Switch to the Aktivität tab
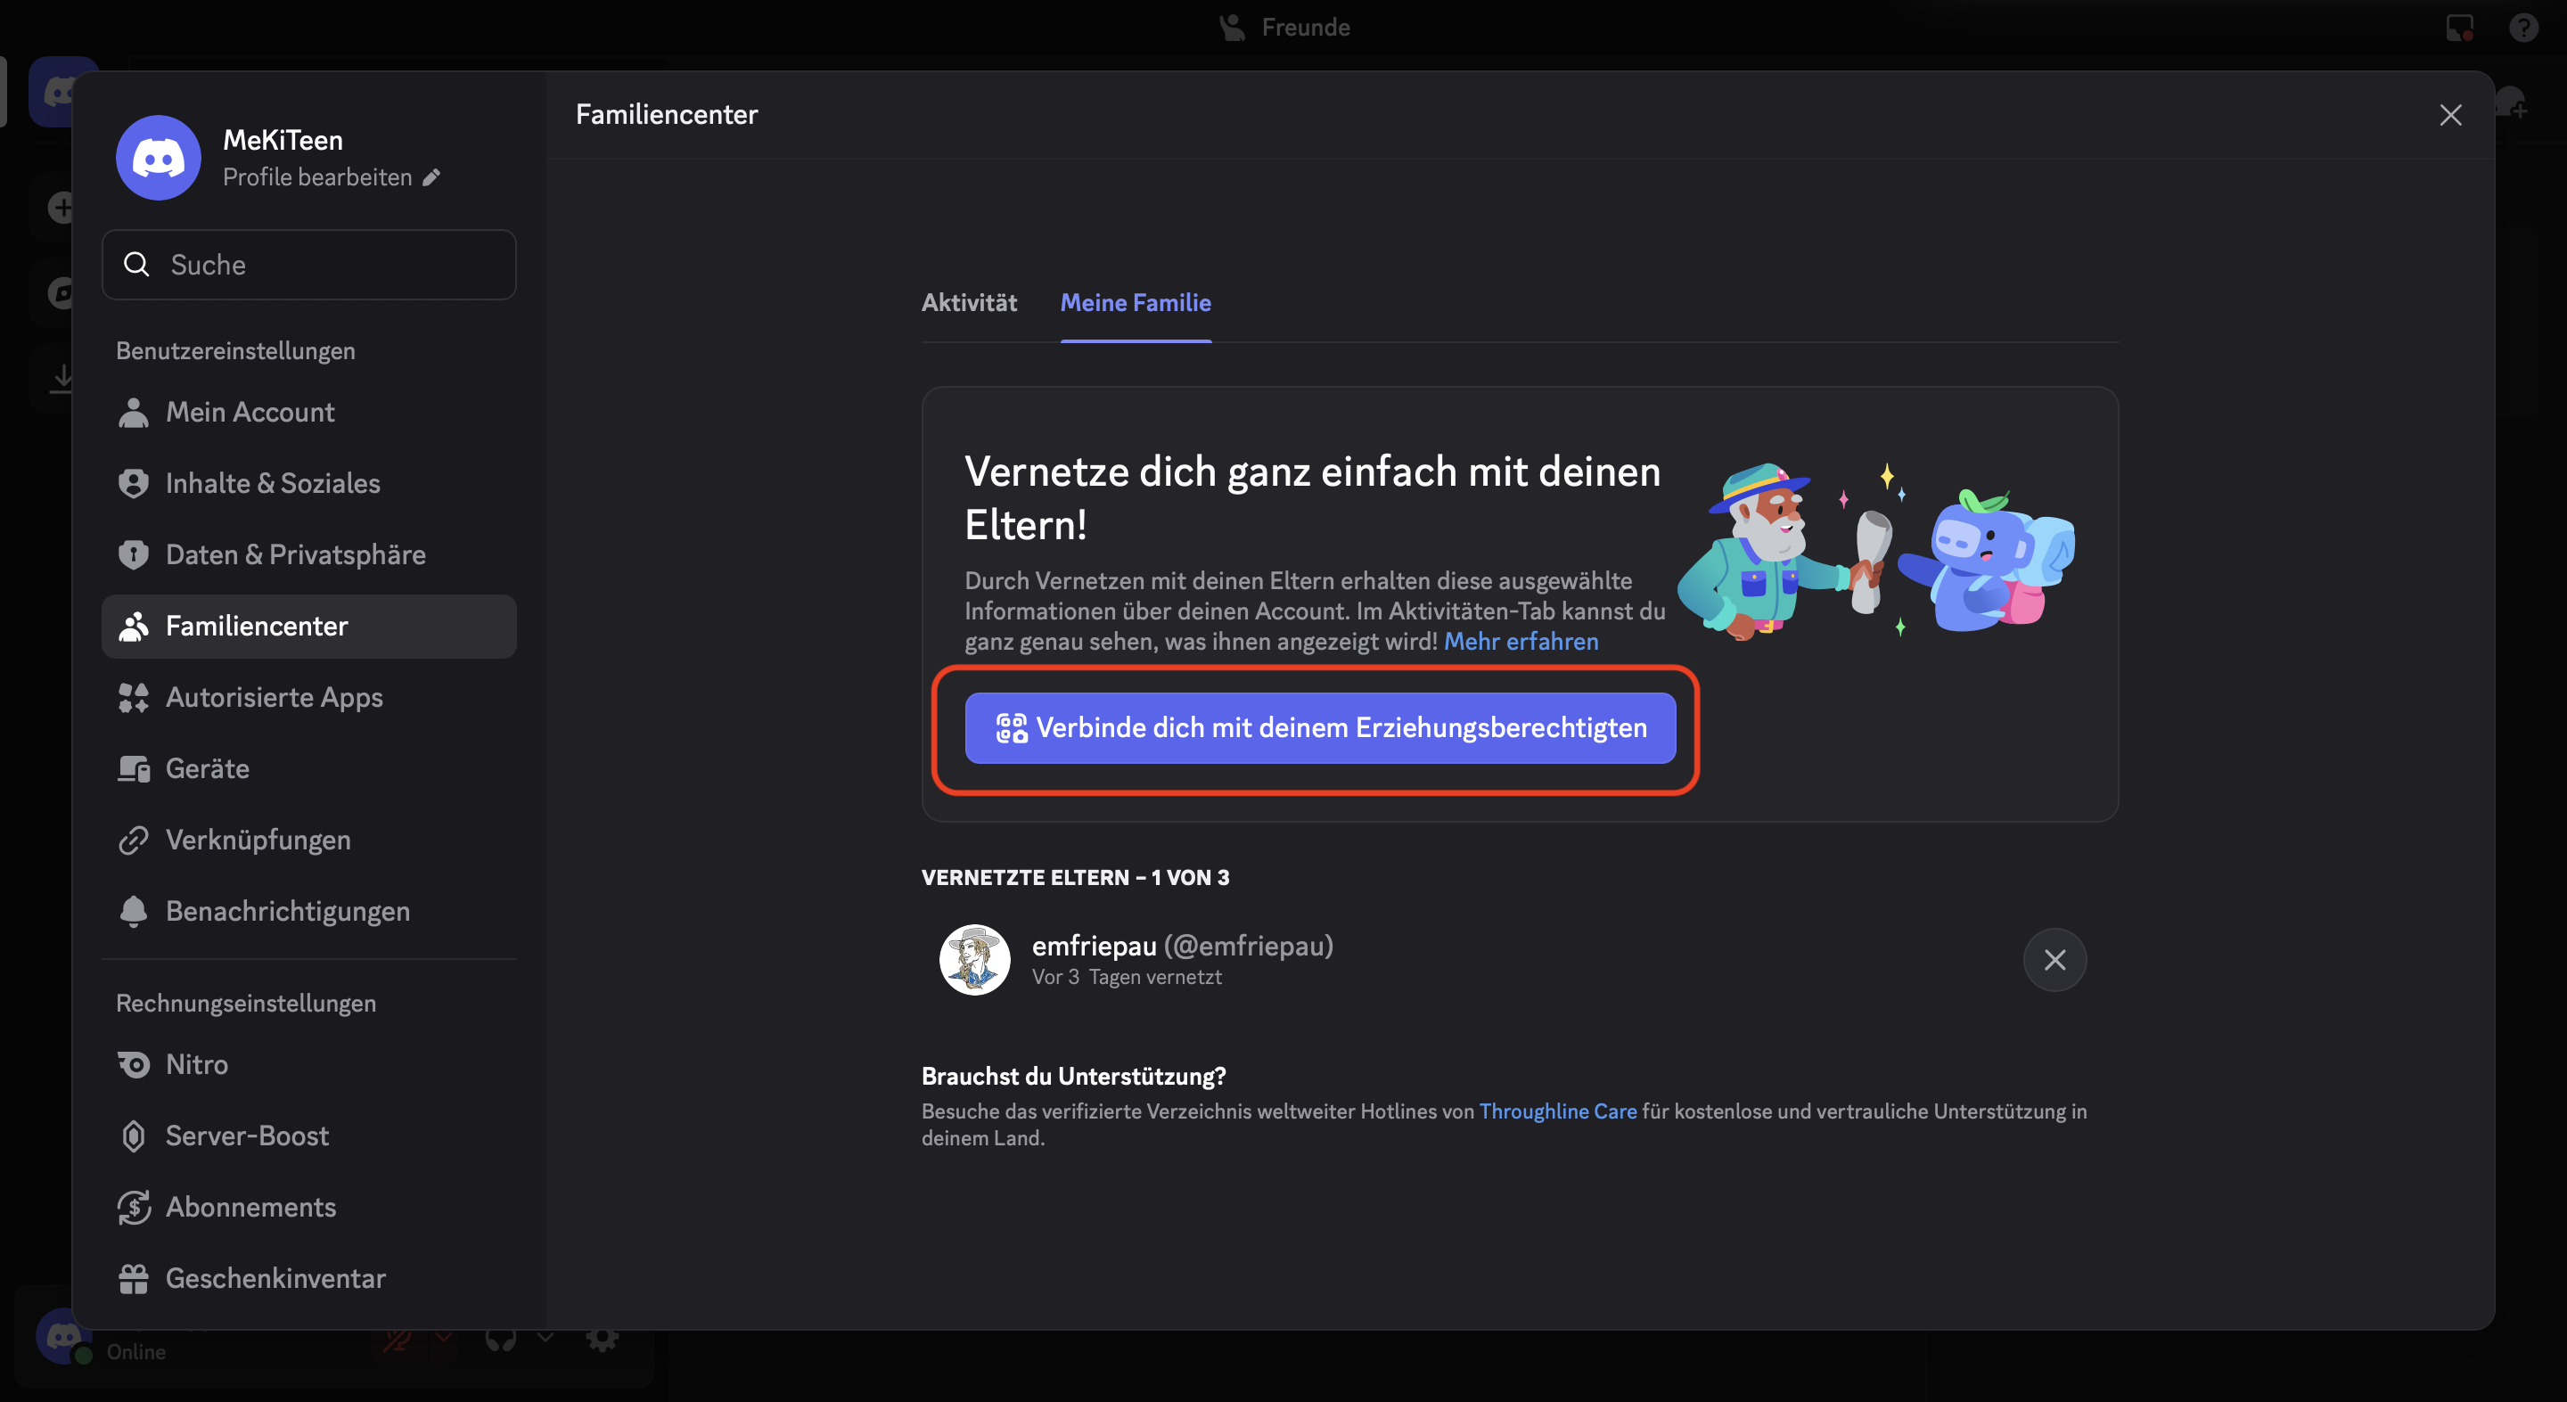This screenshot has width=2567, height=1402. [969, 303]
